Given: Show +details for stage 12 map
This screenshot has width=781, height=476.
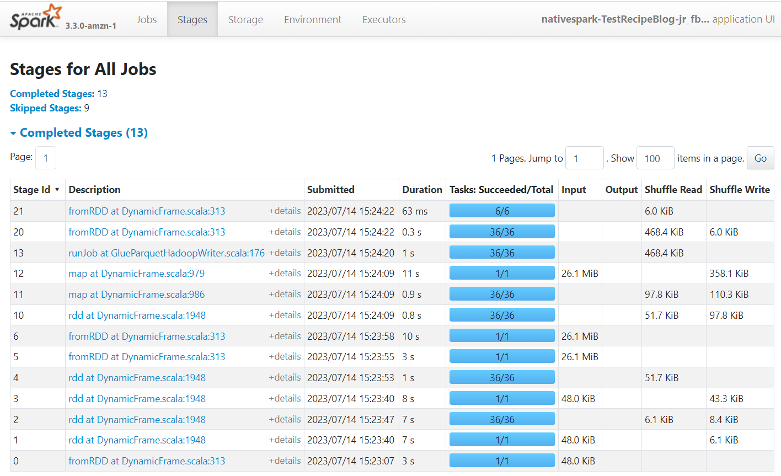Looking at the screenshot, I should point(285,274).
